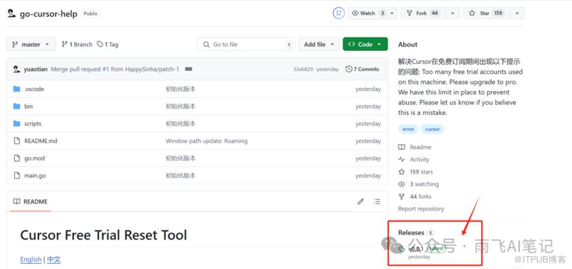
Task: Click the Fork button
Action: click(423, 13)
